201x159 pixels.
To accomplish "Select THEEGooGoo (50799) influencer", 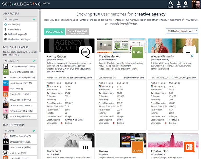I will pos(20,100).
